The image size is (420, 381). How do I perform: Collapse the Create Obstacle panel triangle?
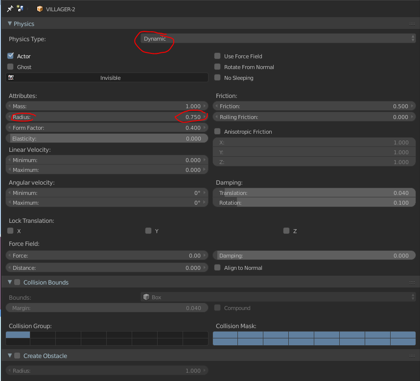click(x=10, y=356)
